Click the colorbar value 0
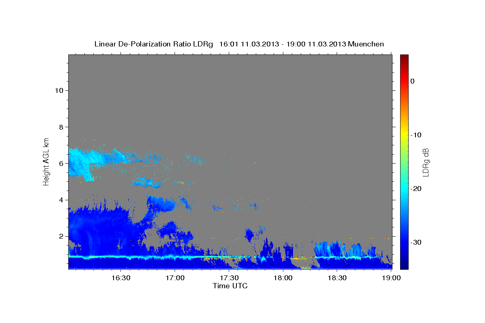The height and width of the screenshot is (323, 485). pyautogui.click(x=413, y=81)
